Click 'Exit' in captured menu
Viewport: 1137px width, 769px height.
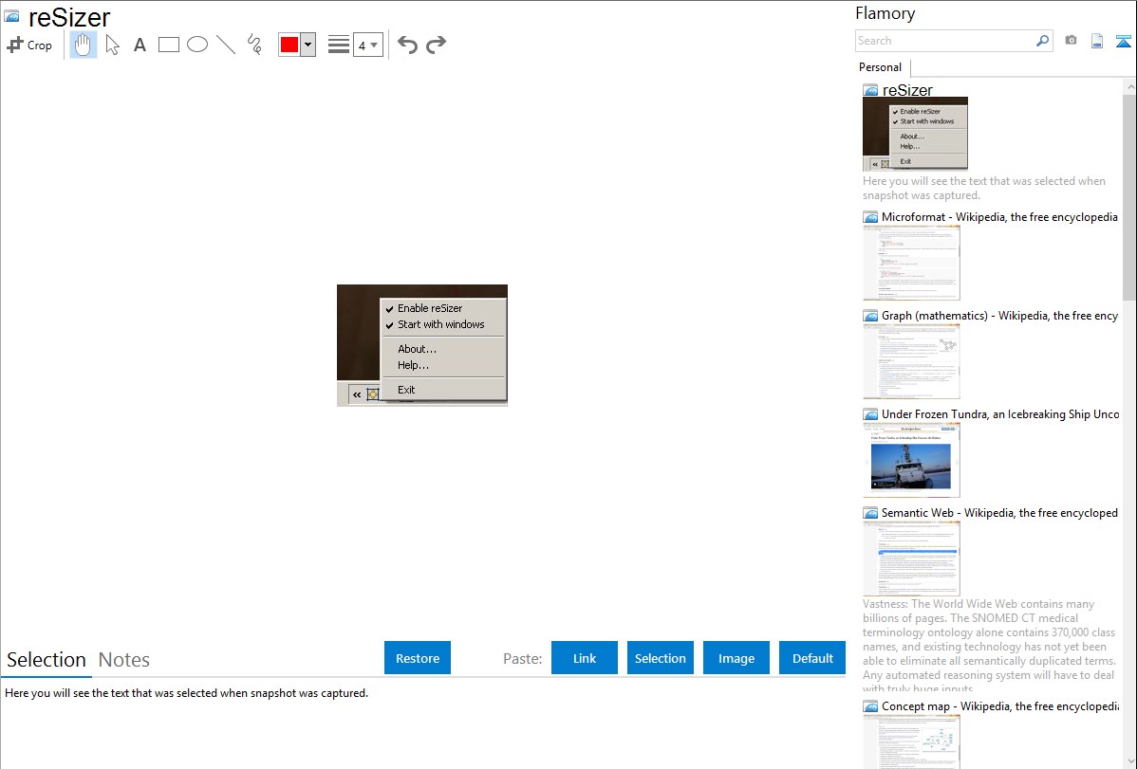406,389
